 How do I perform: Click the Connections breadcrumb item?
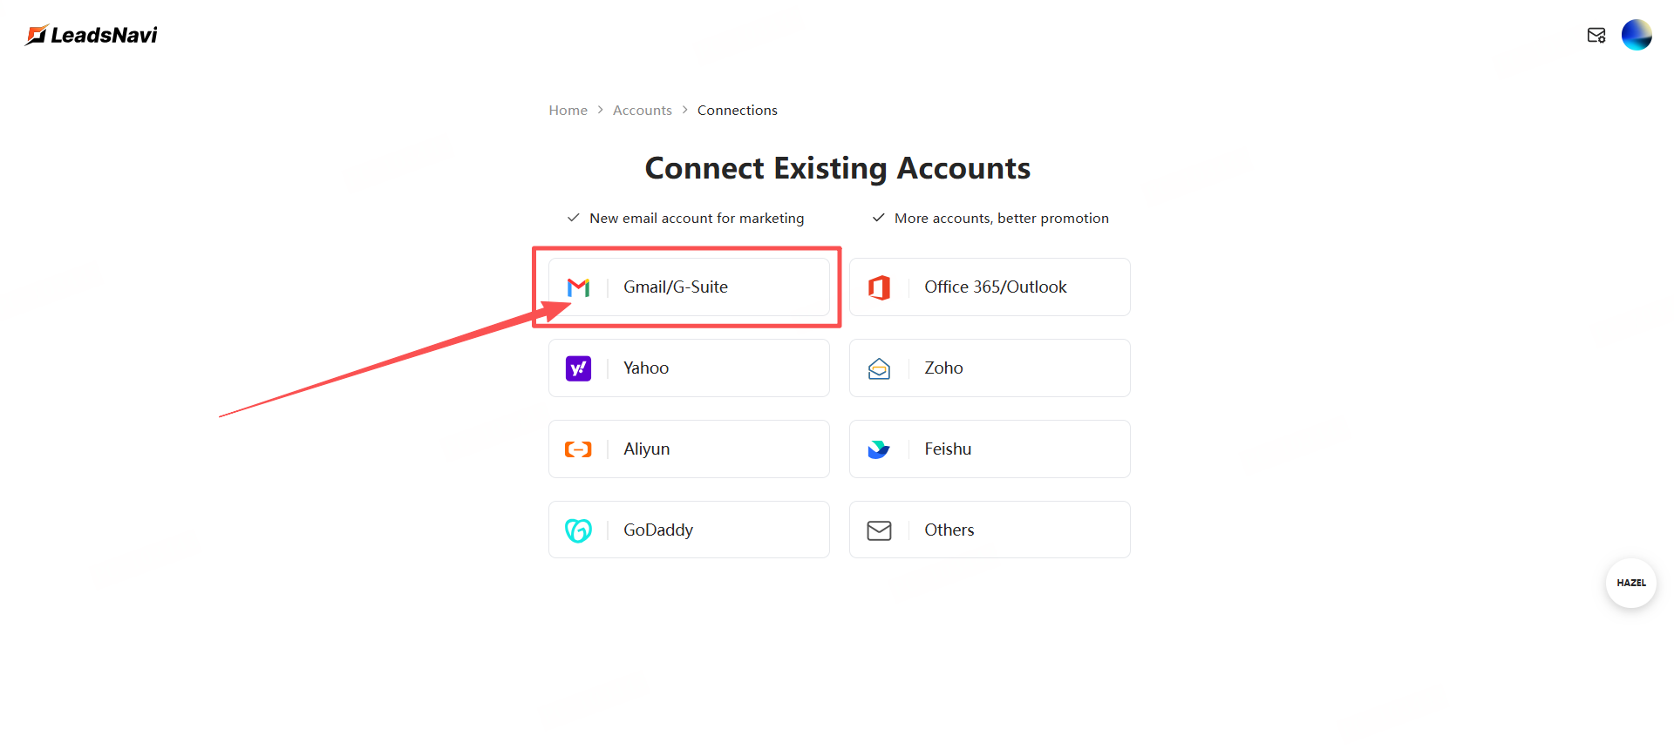pos(737,111)
